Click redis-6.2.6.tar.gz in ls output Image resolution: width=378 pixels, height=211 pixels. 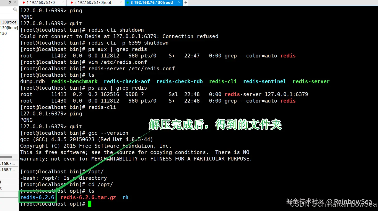88,197
